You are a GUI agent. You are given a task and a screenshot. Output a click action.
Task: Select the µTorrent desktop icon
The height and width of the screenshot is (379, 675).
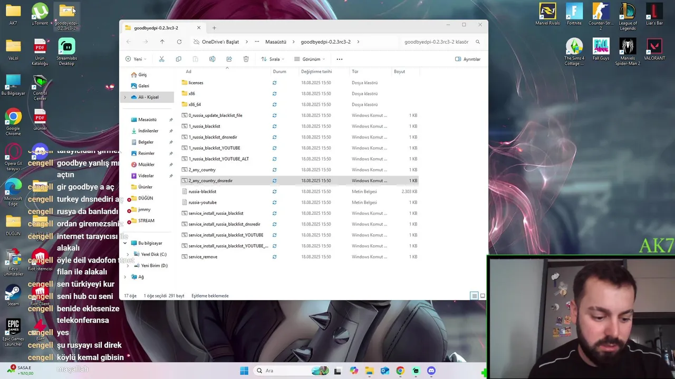(40, 14)
